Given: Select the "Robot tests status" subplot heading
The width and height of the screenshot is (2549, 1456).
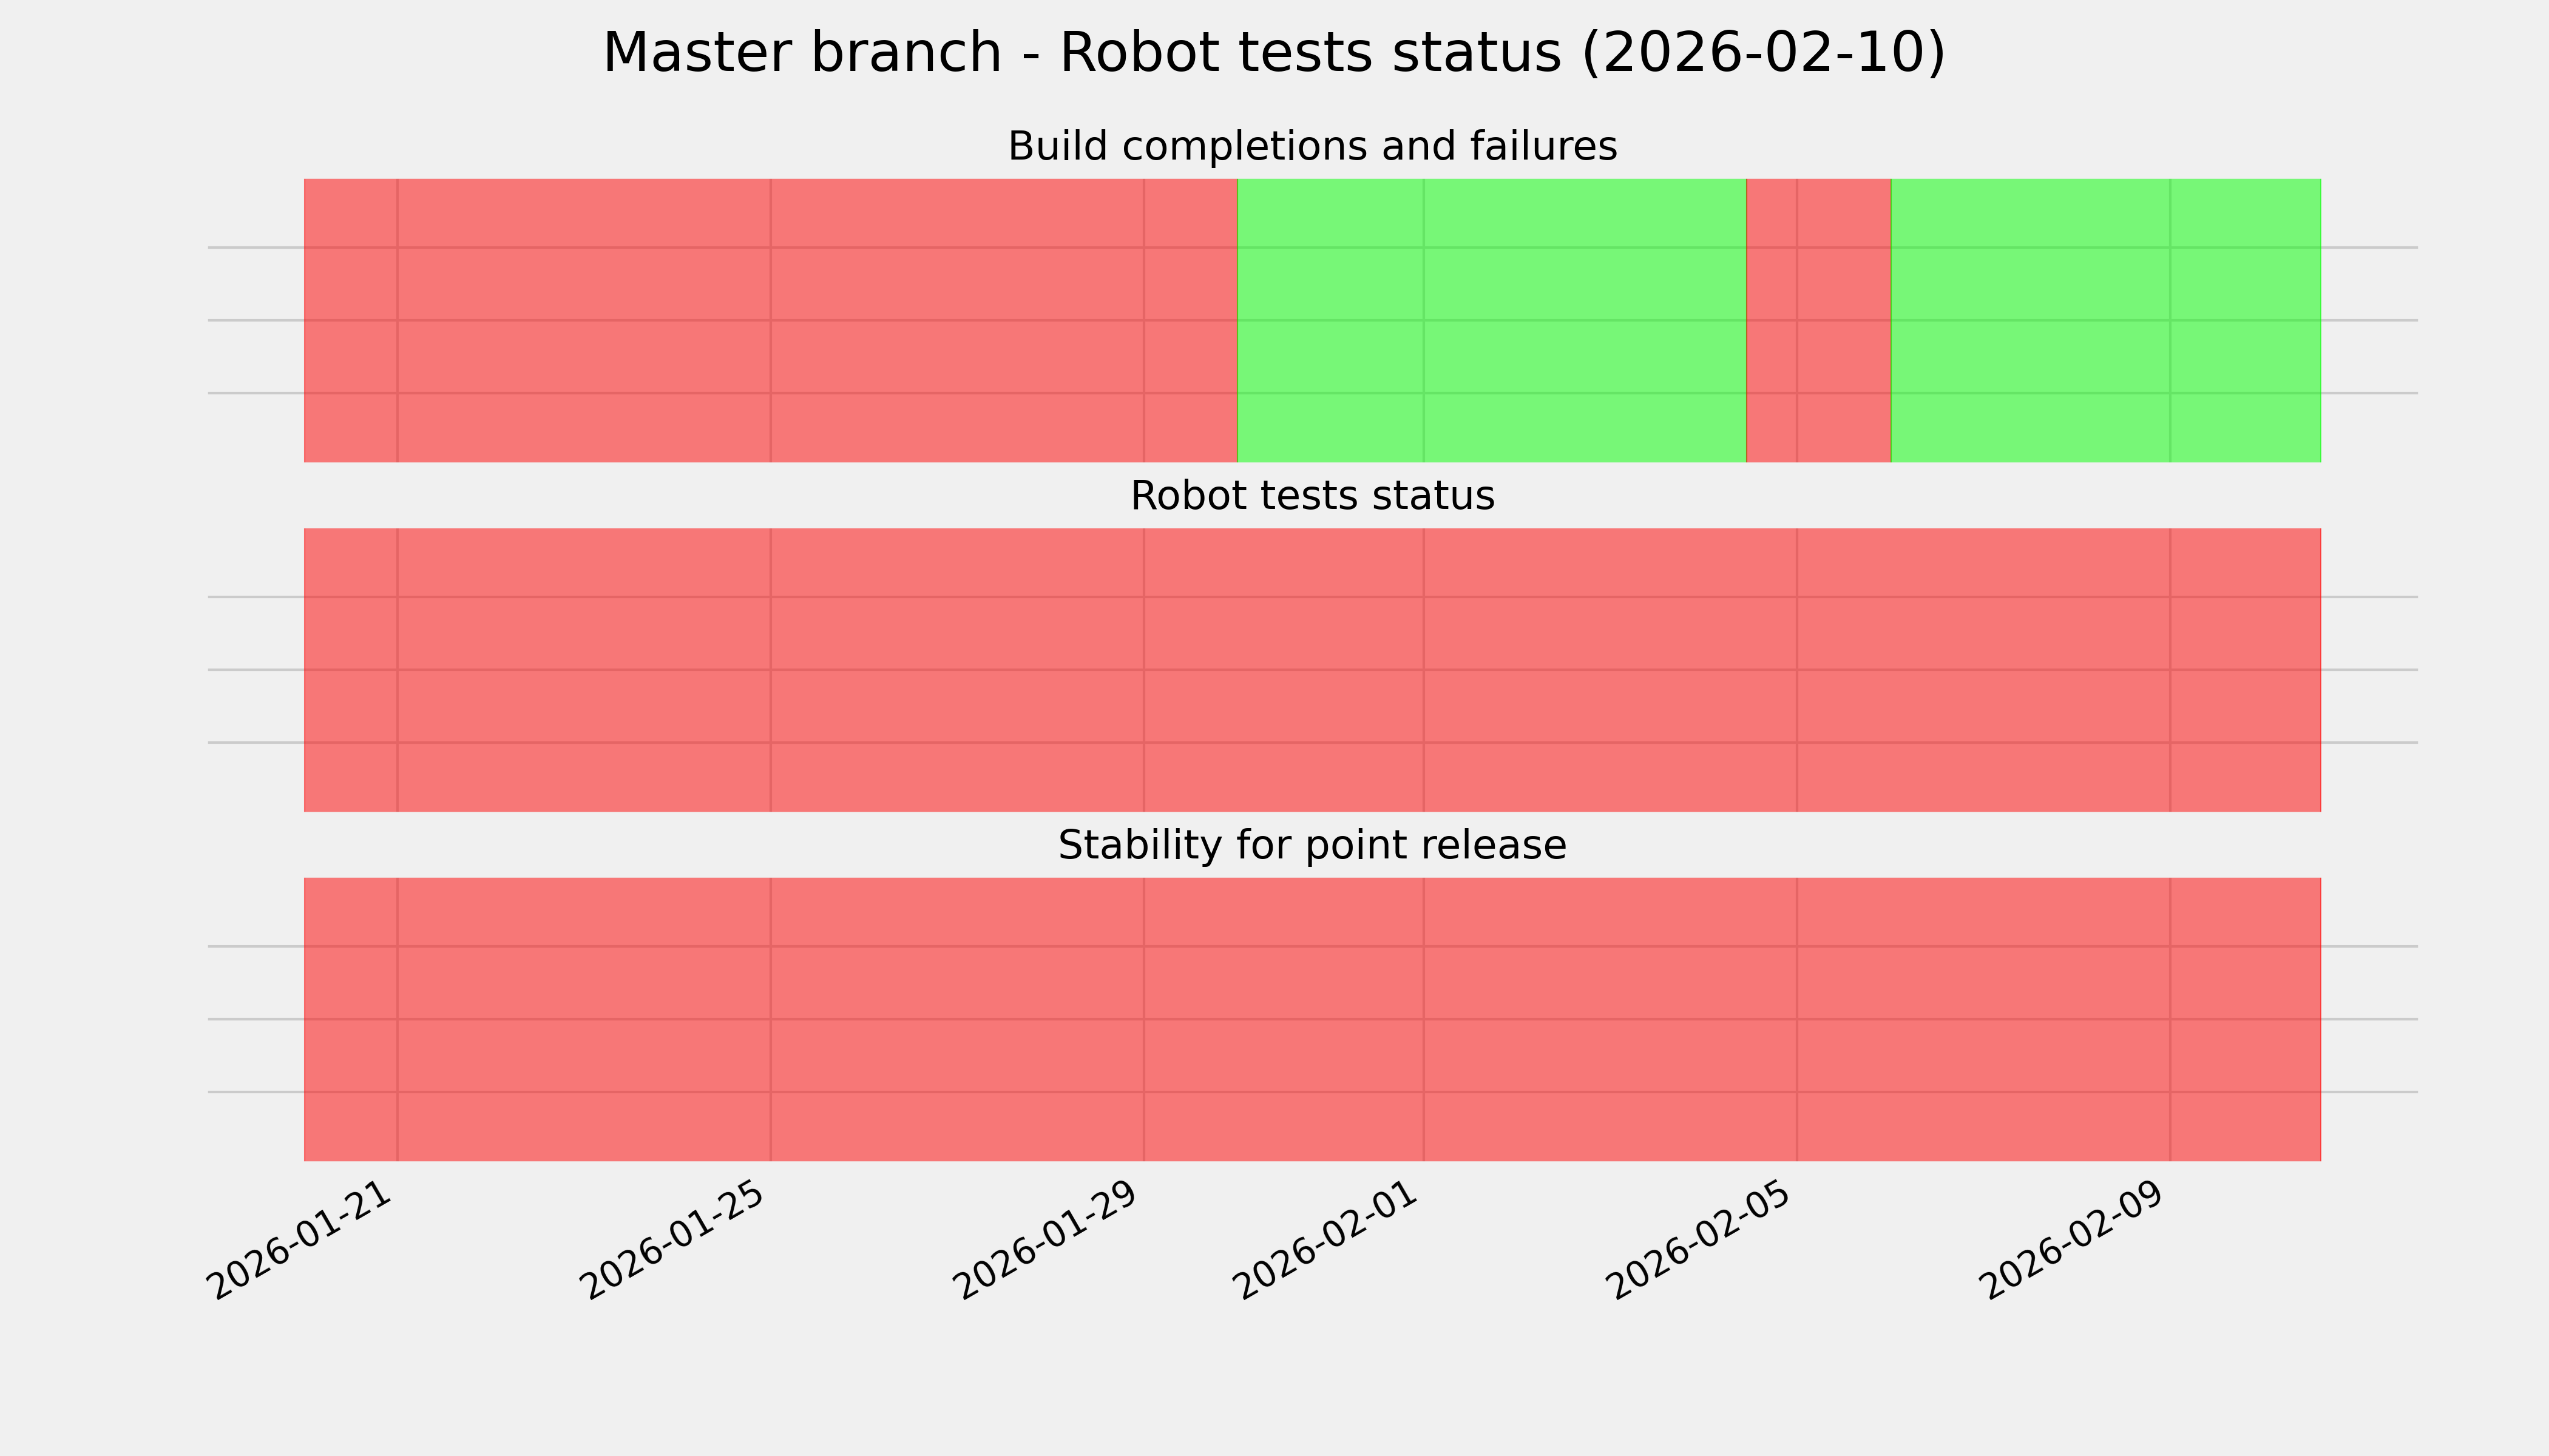Looking at the screenshot, I should pyautogui.click(x=1312, y=496).
